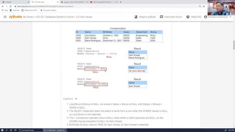
Task: Click the Compensation table title
Action: tap(118, 29)
